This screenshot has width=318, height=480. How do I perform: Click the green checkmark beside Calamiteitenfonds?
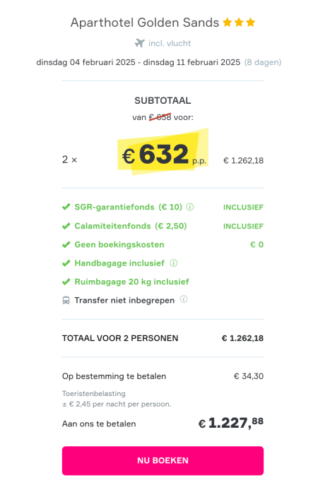66,226
